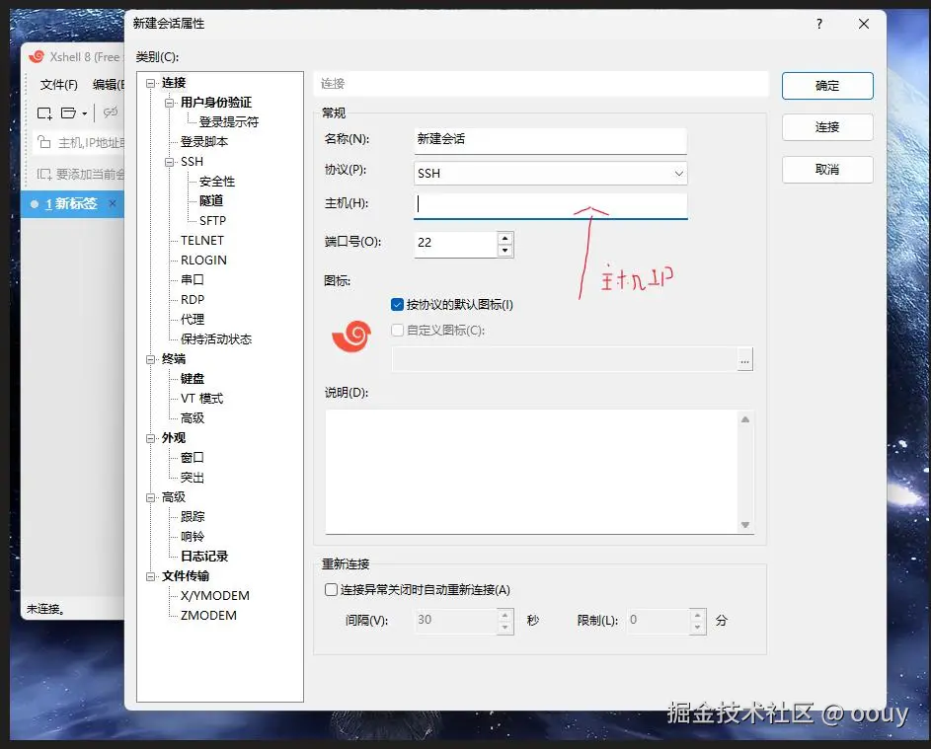Select 登录脚本 in the category tree
This screenshot has height=749, width=931.
click(204, 142)
